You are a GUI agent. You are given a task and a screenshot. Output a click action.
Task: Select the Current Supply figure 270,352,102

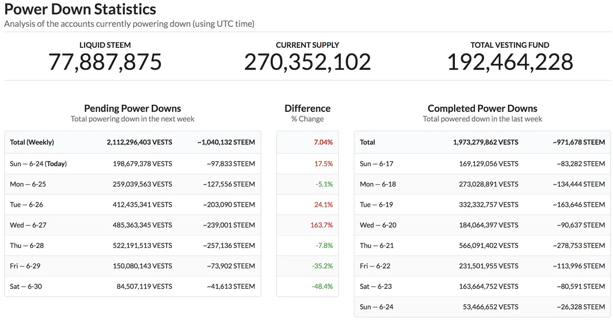click(307, 62)
